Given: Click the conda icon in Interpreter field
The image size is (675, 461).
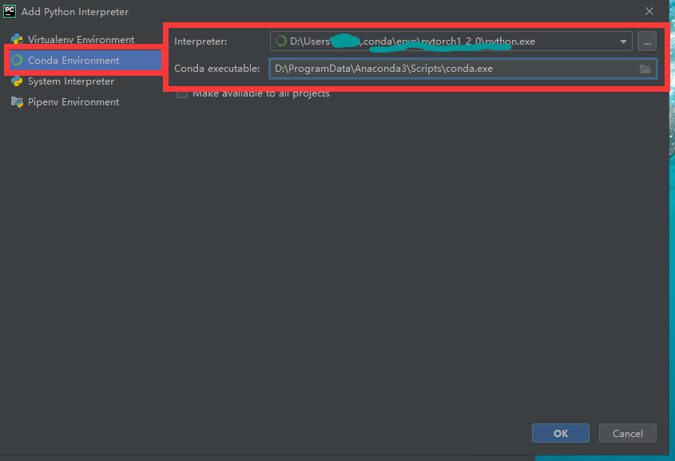Looking at the screenshot, I should 280,41.
